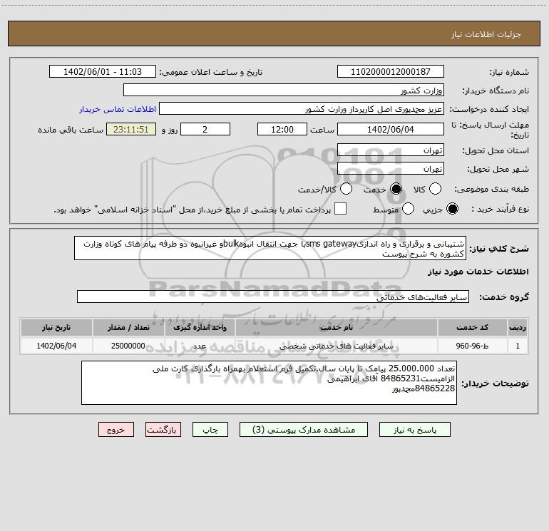Click the delivery province تهران field

click(391, 150)
